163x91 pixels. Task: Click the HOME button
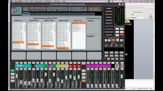[x=109, y=8]
